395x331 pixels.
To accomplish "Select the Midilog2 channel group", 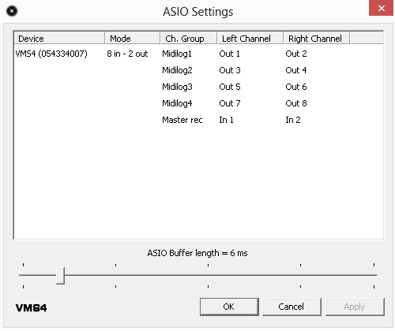I will click(x=177, y=70).
